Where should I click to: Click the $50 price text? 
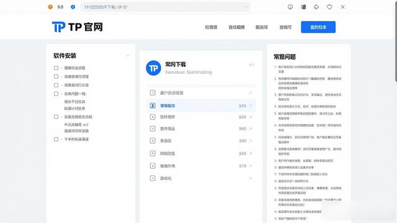pyautogui.click(x=243, y=153)
